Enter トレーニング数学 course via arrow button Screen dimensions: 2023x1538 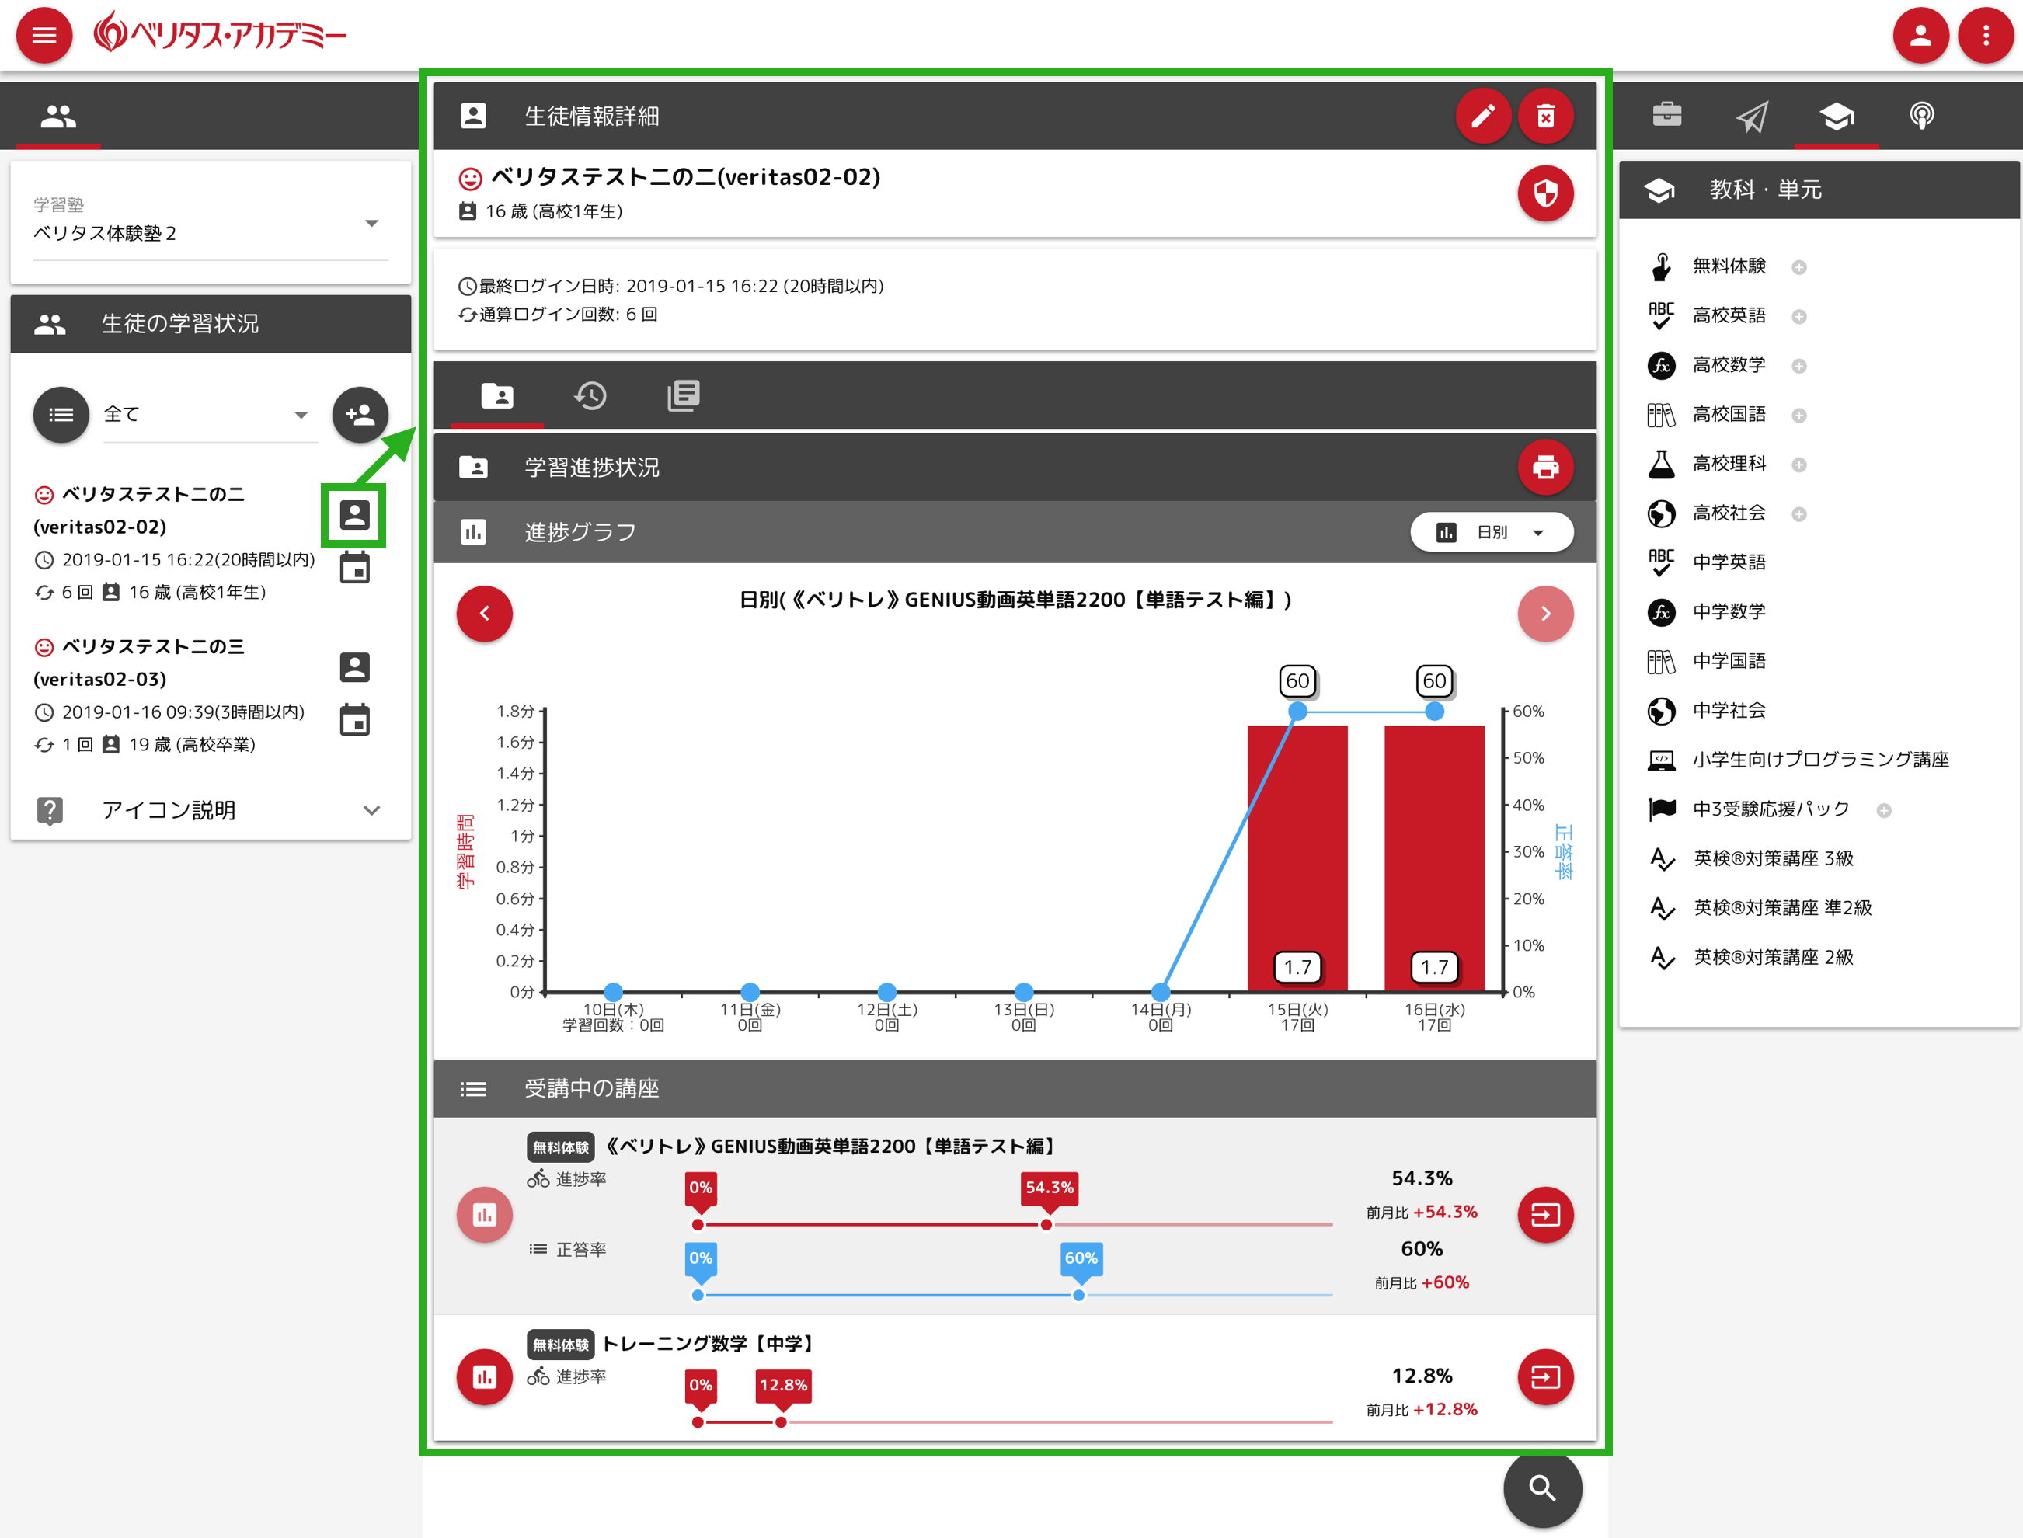click(1545, 1376)
